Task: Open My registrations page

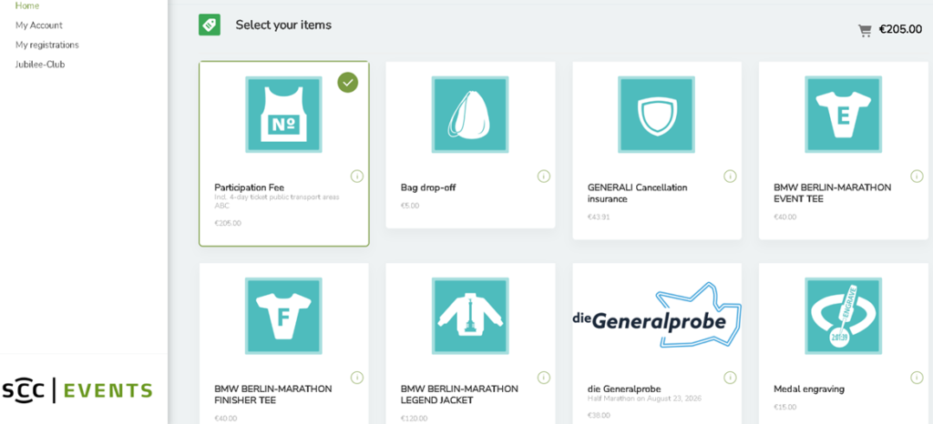Action: [47, 45]
